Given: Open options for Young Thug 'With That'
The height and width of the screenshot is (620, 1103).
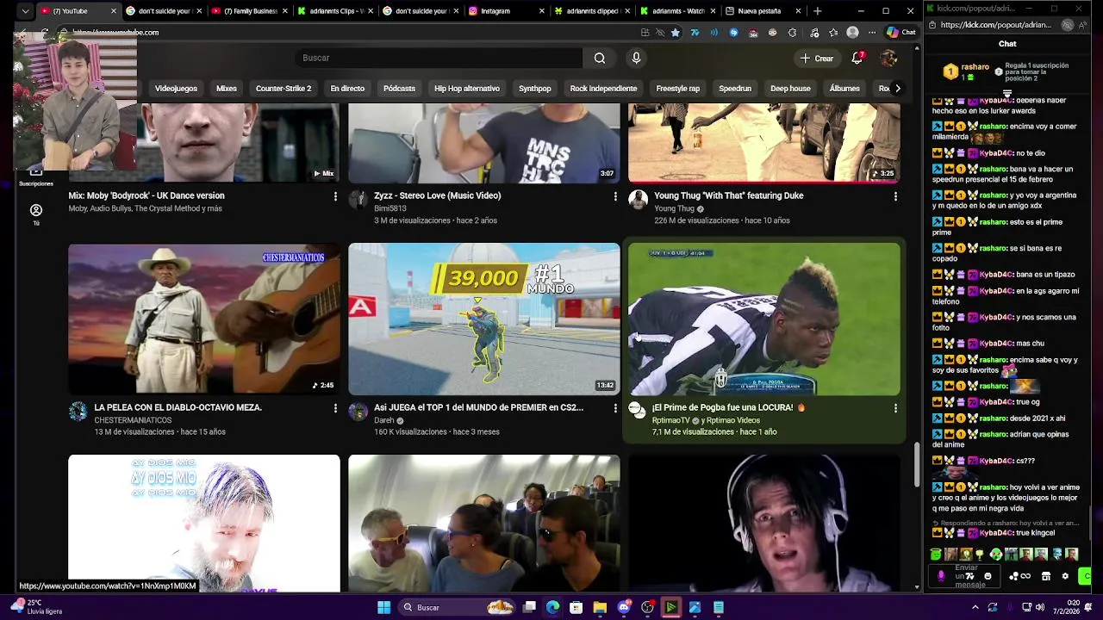Looking at the screenshot, I should tap(895, 196).
